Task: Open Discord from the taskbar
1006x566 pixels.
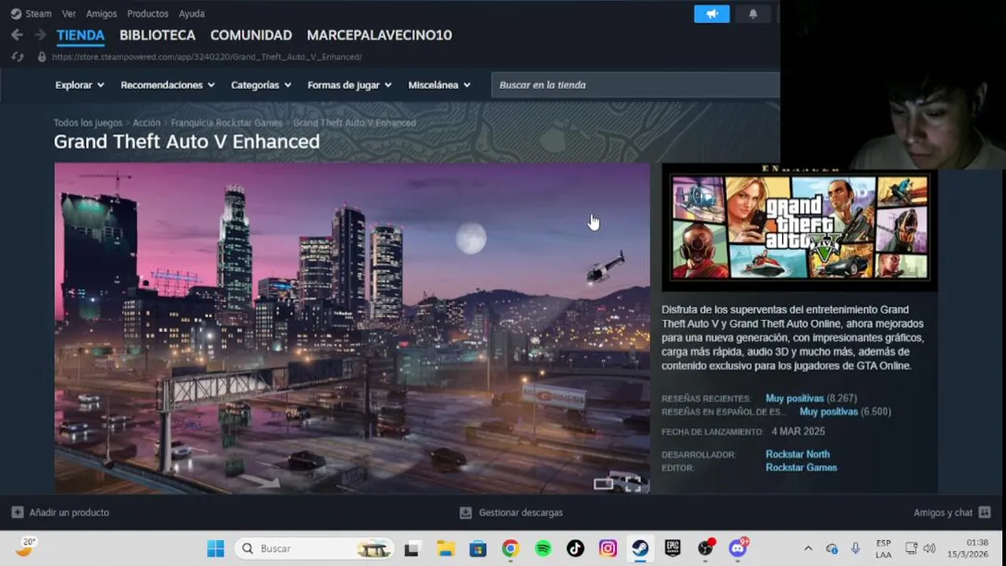Action: pos(738,549)
